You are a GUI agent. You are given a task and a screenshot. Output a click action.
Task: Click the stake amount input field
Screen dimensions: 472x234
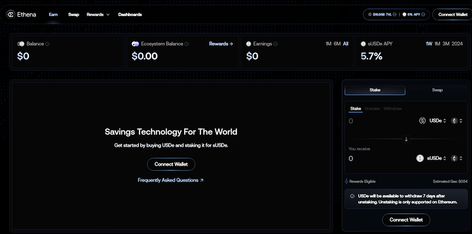[x=382, y=121]
